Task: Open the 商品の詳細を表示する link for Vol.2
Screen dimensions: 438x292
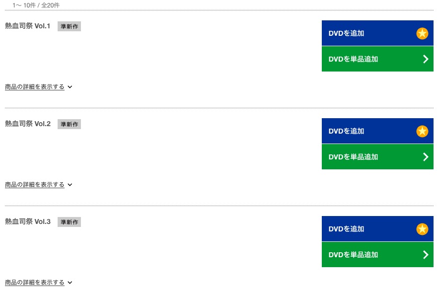Action: click(x=35, y=185)
